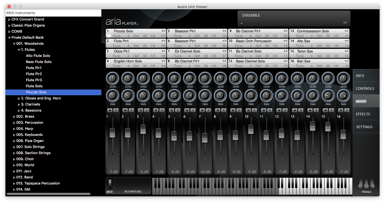Expand the 002. Brass folder
The image size is (385, 203).
click(14, 117)
